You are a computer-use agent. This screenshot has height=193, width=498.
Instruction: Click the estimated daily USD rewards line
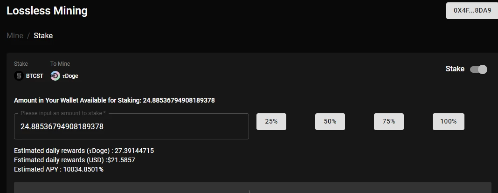tap(75, 160)
